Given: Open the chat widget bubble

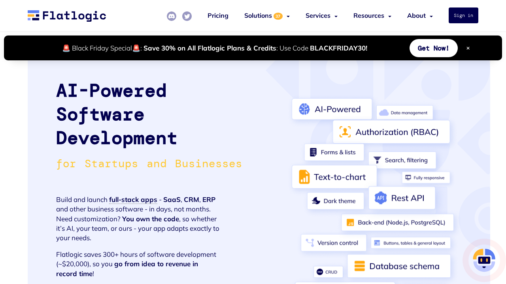Looking at the screenshot, I should tap(484, 260).
